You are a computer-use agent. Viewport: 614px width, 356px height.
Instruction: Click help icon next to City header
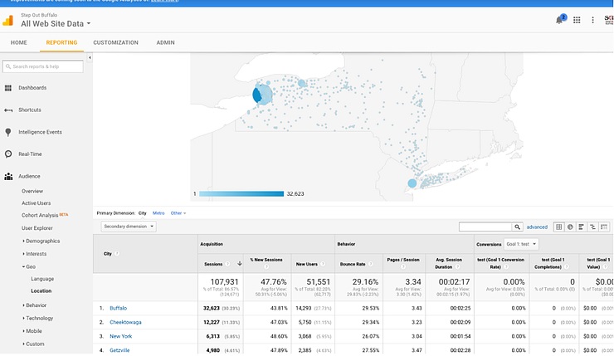[x=117, y=253]
